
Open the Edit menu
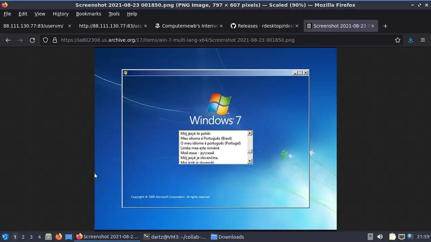pos(23,14)
